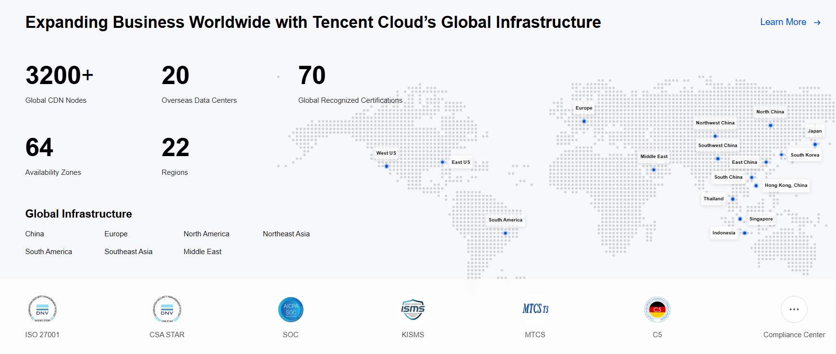Click the MTCS T3 logo

coord(535,309)
